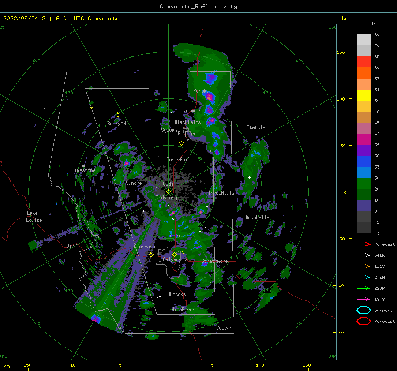Click the 42 value on dBZ scale
397x371 pixels.
tap(377, 134)
